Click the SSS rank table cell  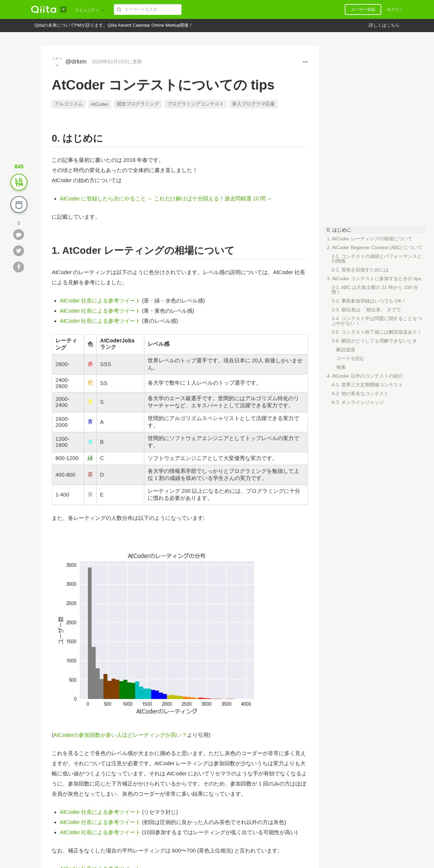point(120,364)
